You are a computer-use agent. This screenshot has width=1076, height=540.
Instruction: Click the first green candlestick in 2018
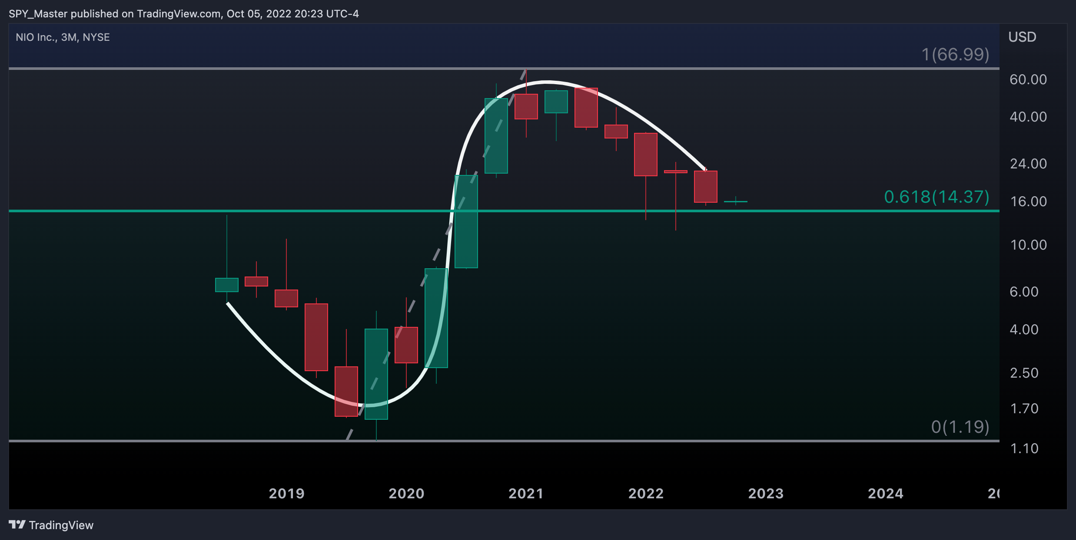227,285
